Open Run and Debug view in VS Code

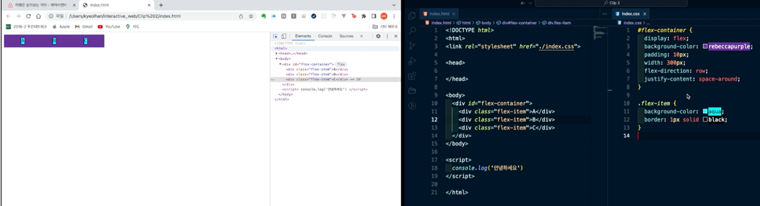tap(412, 61)
